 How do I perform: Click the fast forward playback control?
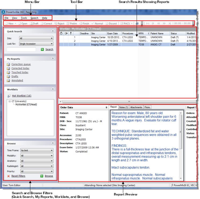coord(164,23)
